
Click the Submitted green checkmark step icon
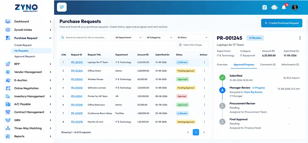pos(222,78)
